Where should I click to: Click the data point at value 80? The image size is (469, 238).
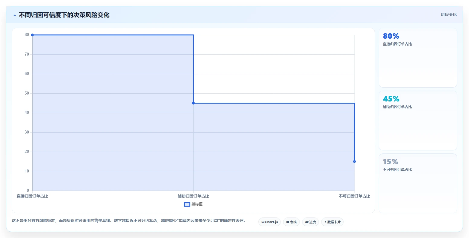tap(32, 35)
